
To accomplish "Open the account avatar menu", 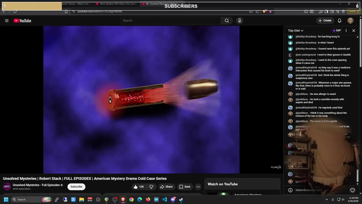I will point(350,21).
